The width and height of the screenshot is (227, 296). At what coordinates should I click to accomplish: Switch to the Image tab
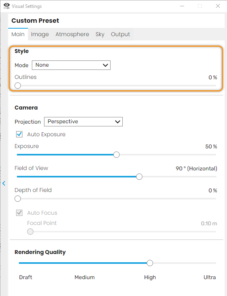click(40, 35)
